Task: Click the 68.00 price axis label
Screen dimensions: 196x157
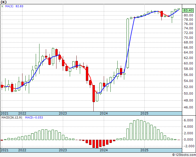Action: pyautogui.click(x=189, y=42)
